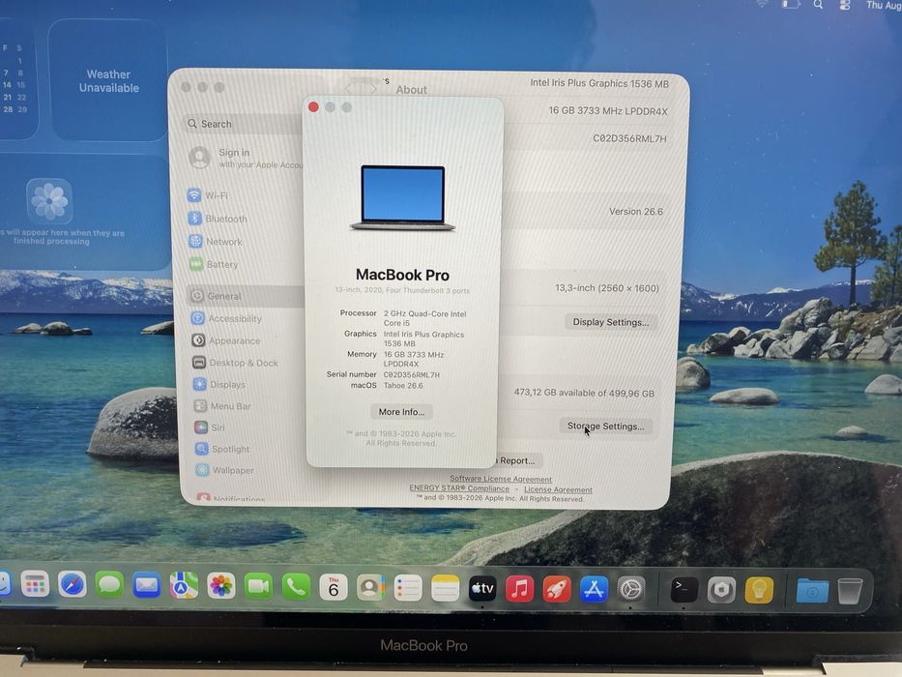Open the Downloads folder in Dock
This screenshot has width=902, height=677.
[x=812, y=591]
